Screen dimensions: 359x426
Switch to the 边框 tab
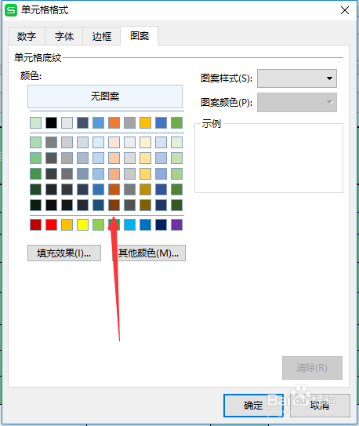point(101,36)
